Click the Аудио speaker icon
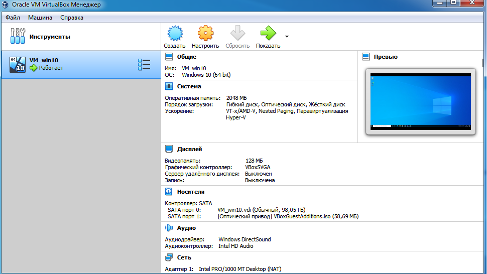This screenshot has width=487, height=274. [x=169, y=228]
